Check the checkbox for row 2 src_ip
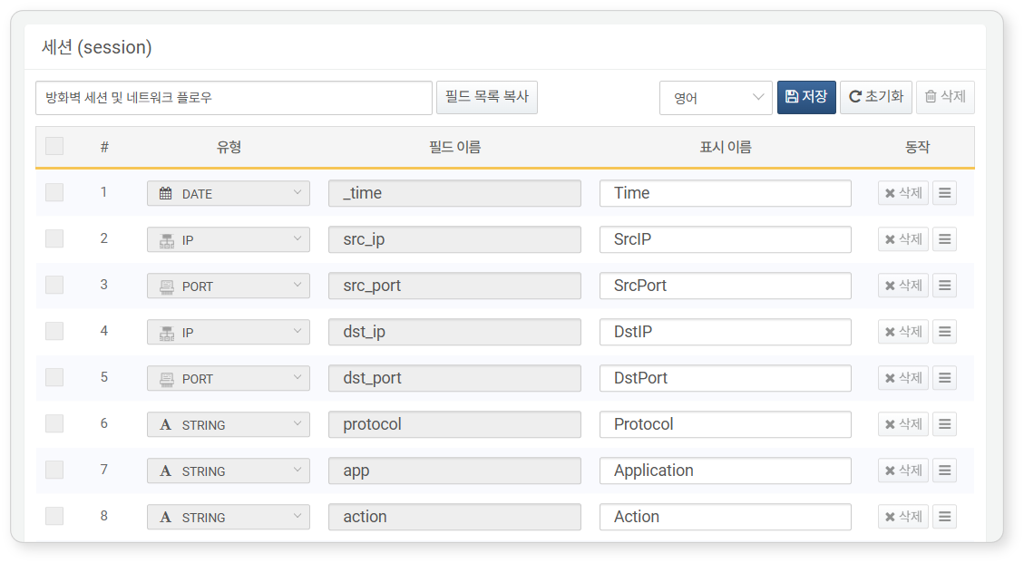The image size is (1024, 563). tap(54, 238)
